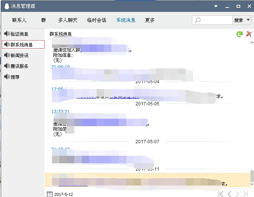Maximize the 消息管理器 window

(238, 6)
